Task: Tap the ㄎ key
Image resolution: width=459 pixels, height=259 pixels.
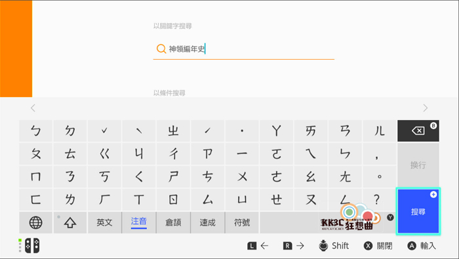Action: (x=104, y=176)
